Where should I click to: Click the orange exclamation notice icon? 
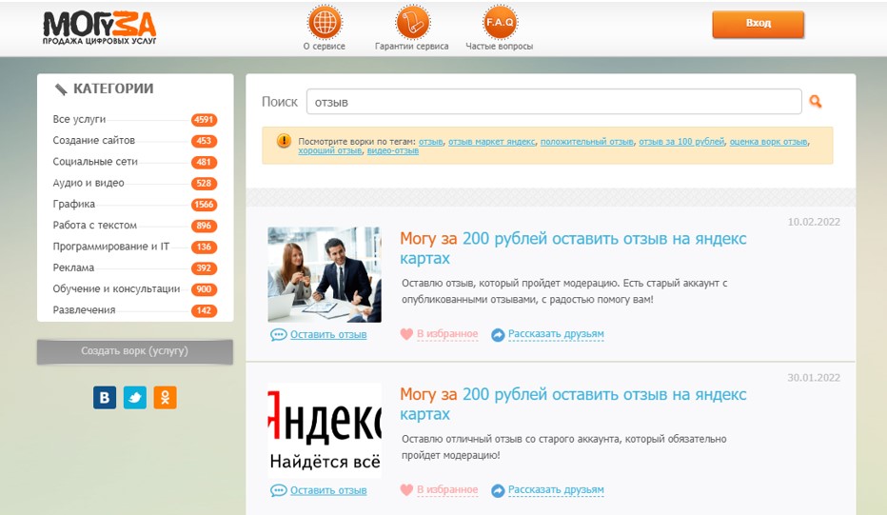click(284, 140)
